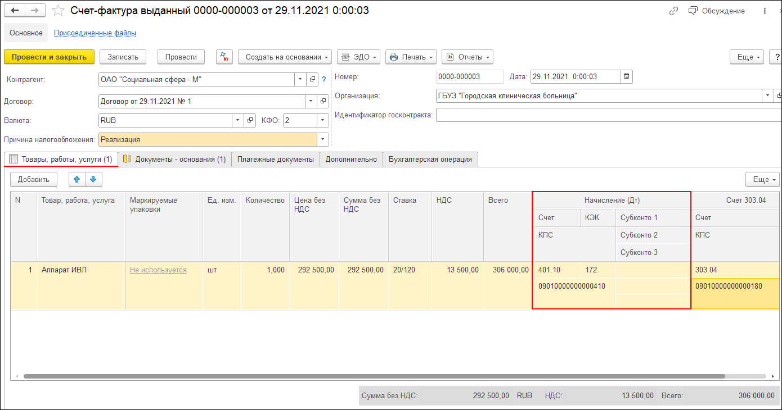Click Идентификатор госконтракта input field
Viewport: 782px width, 410px height.
tap(609, 115)
